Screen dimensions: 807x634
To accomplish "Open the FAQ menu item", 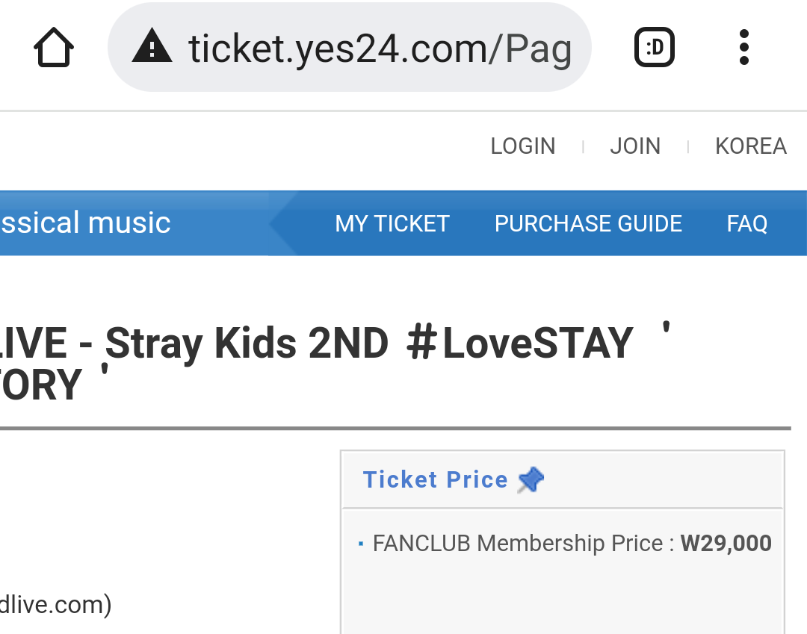I will [x=746, y=224].
